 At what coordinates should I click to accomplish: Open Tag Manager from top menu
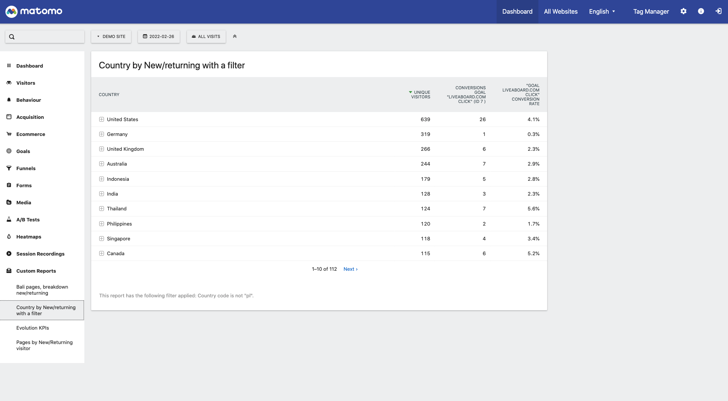point(650,11)
